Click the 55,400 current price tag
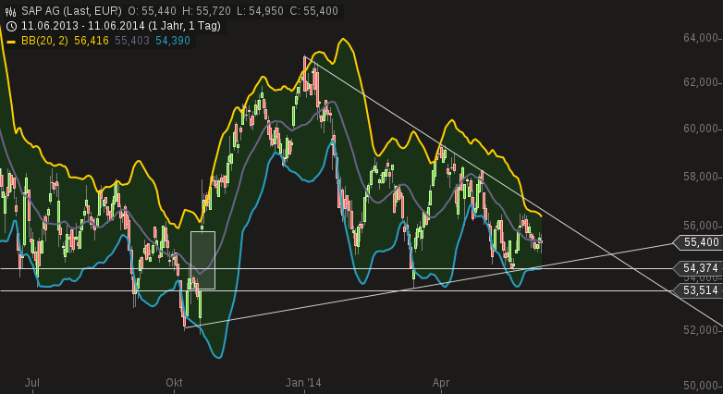 point(698,242)
